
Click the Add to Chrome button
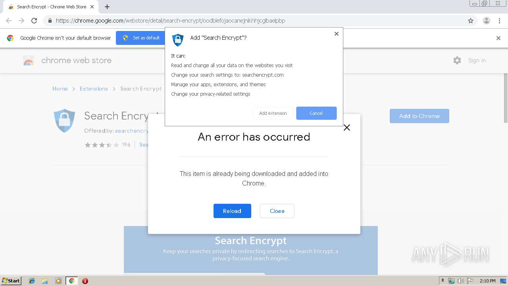tap(419, 116)
